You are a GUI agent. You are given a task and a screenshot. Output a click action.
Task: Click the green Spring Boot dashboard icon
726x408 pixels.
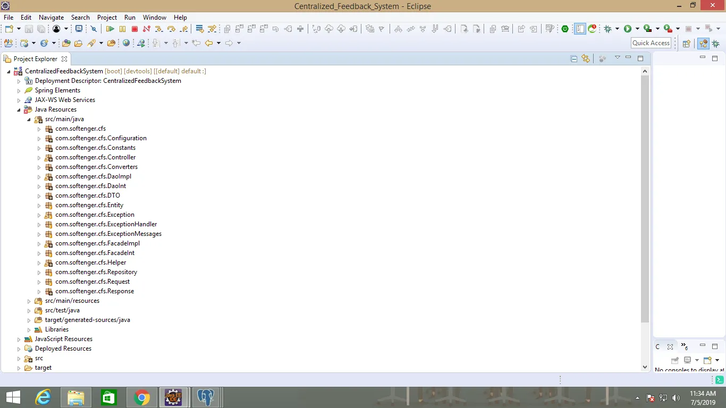565,29
